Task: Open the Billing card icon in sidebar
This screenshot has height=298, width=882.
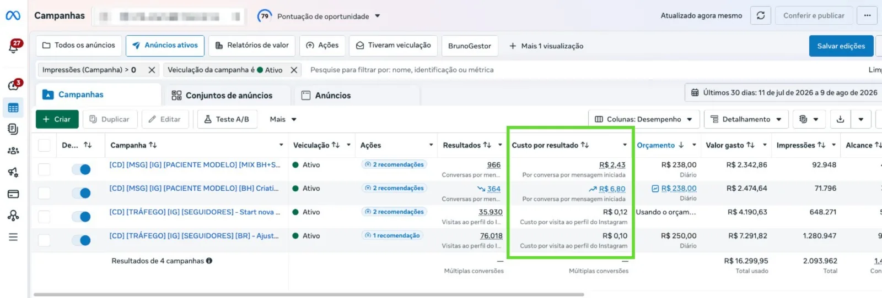Action: click(13, 194)
